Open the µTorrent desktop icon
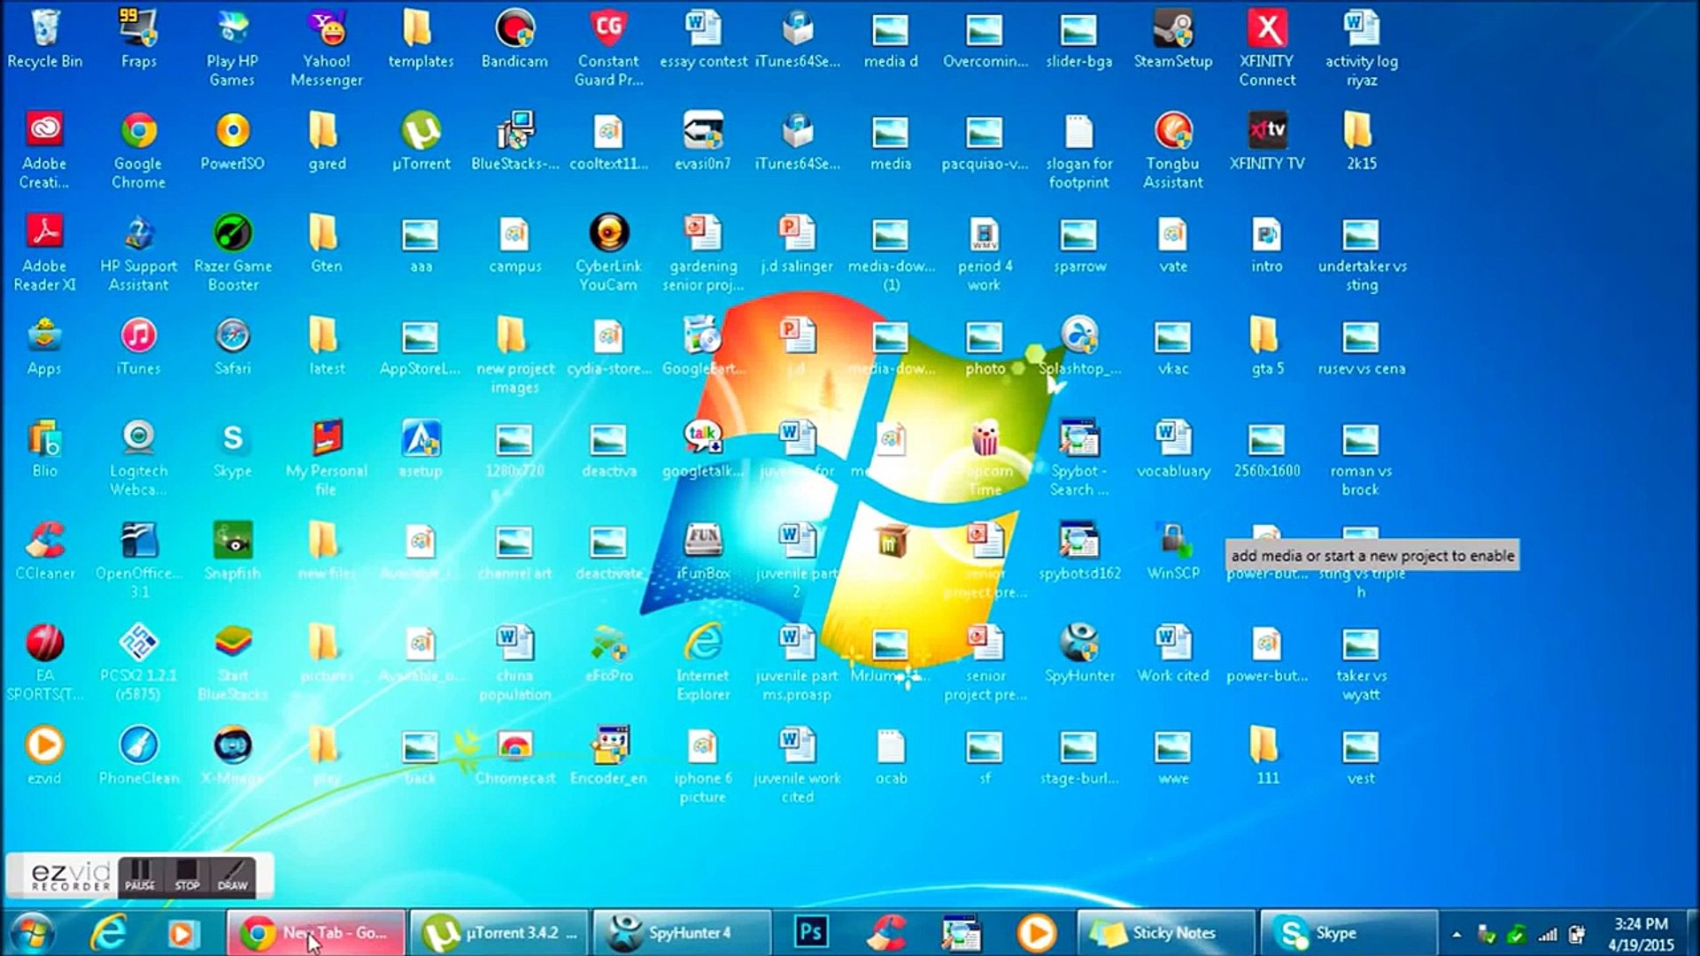The image size is (1700, 956). click(421, 142)
